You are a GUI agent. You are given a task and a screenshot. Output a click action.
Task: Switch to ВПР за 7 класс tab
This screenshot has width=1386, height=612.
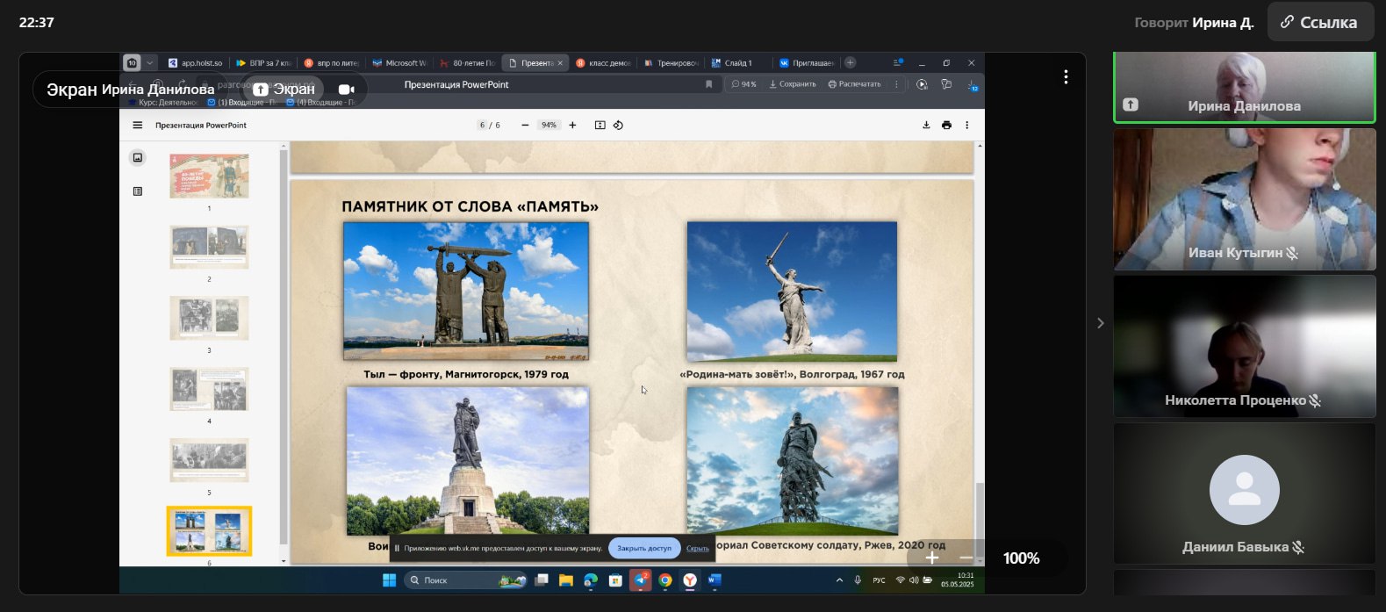264,62
